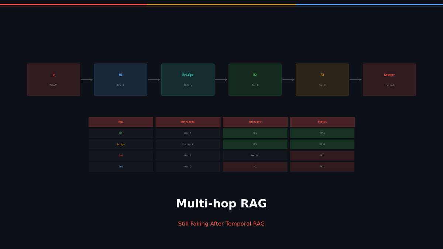Select the R3 node containing Doc C

[x=322, y=79]
